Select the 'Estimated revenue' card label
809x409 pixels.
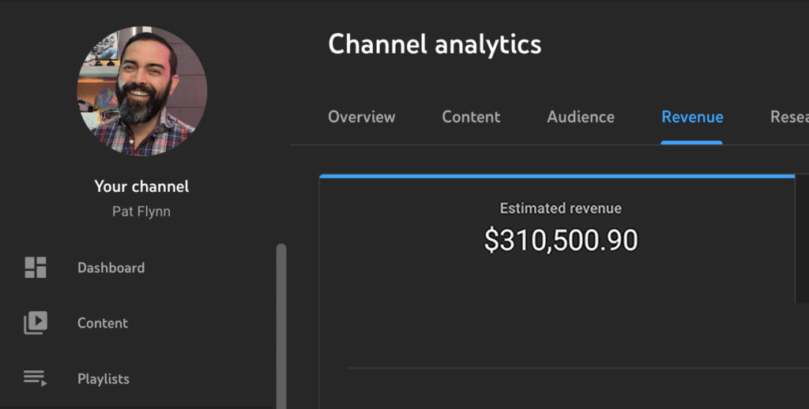point(560,208)
